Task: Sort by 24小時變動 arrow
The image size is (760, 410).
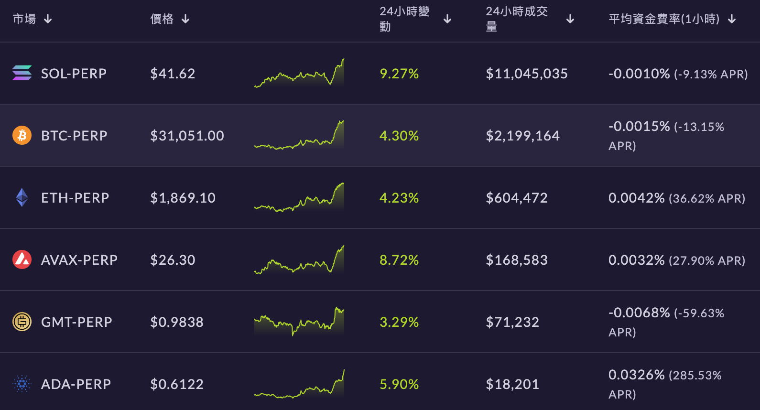Action: click(447, 19)
